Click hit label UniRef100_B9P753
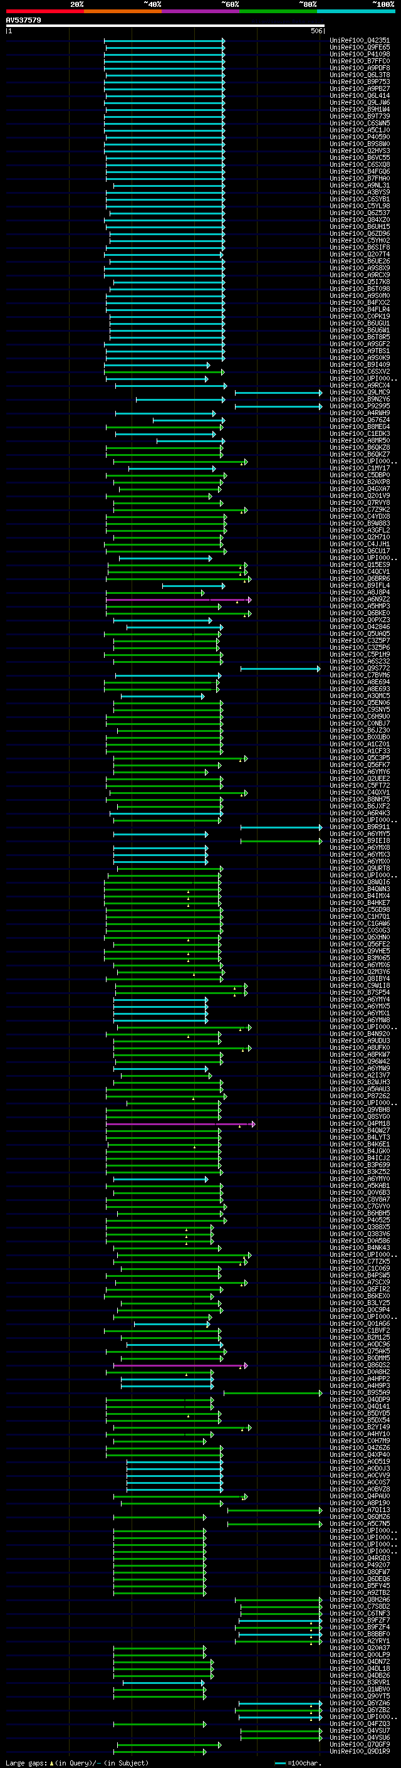The height and width of the screenshot is (1768, 401). 360,82
